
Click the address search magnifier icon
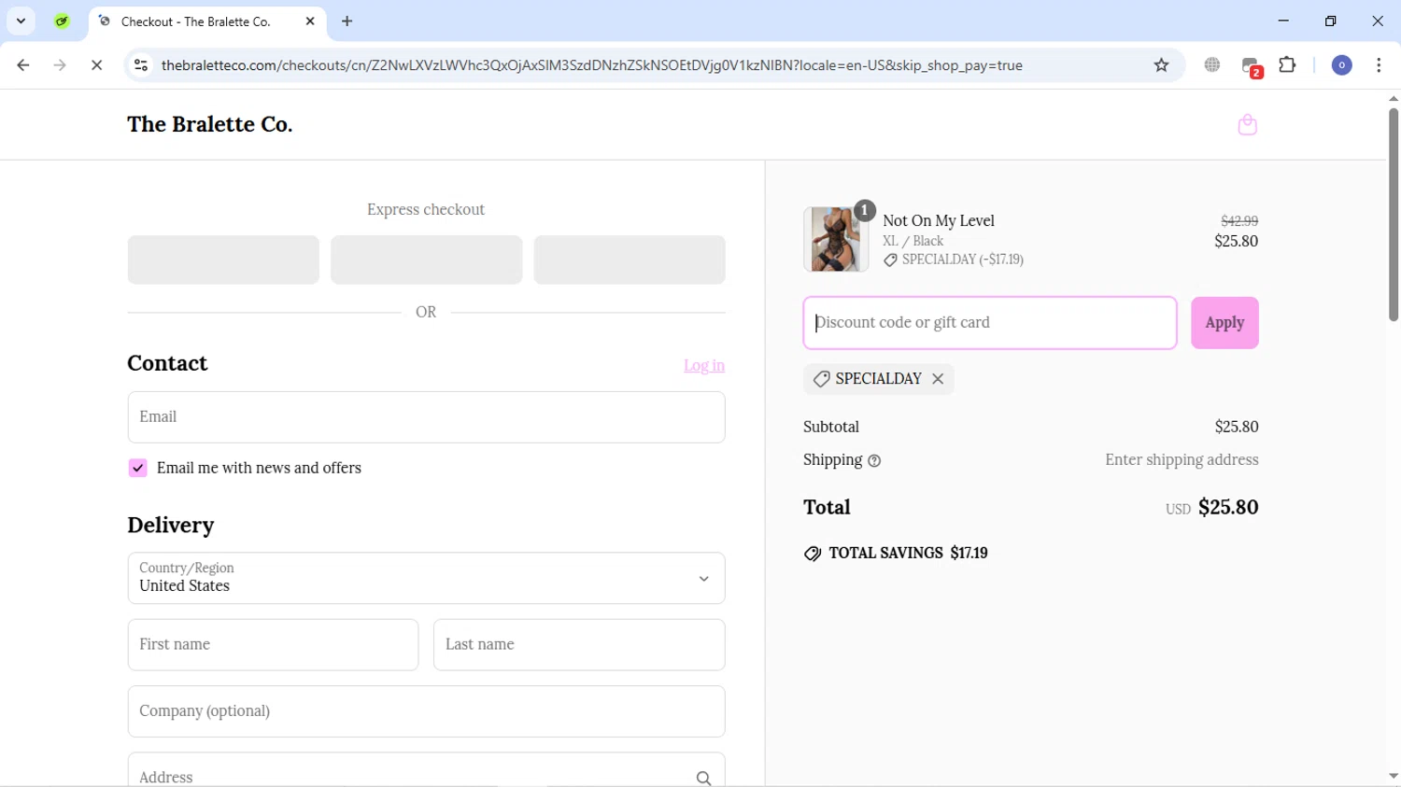[x=703, y=778]
